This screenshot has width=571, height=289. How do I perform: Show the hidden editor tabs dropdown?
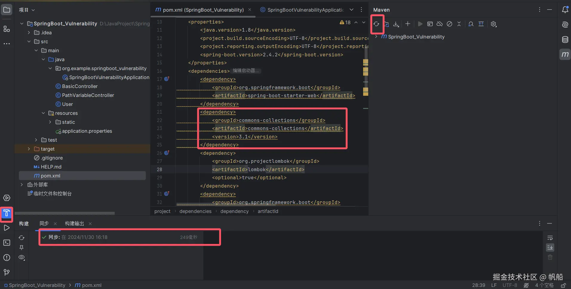tap(351, 10)
